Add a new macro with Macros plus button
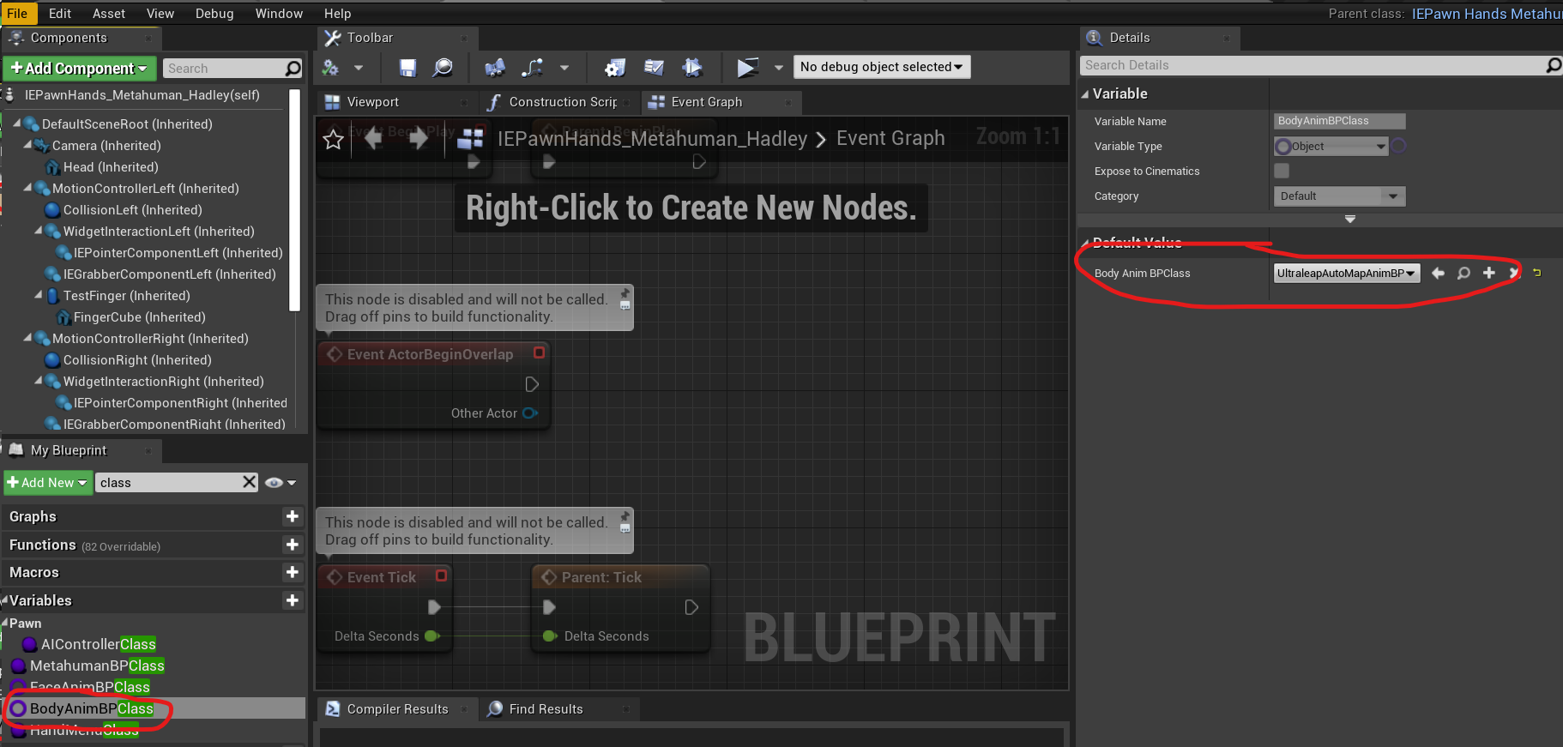The image size is (1563, 747). [292, 572]
